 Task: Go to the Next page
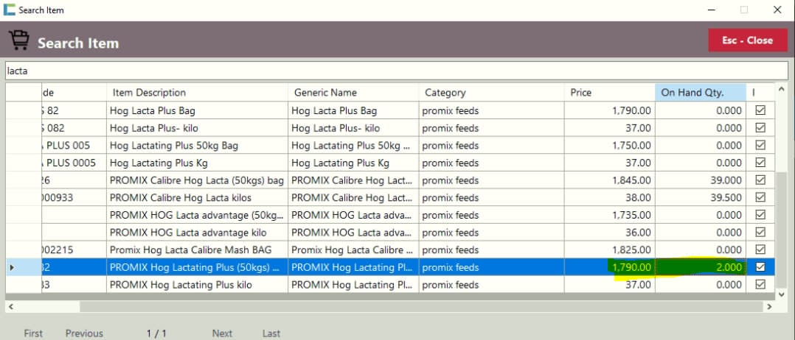click(x=222, y=333)
